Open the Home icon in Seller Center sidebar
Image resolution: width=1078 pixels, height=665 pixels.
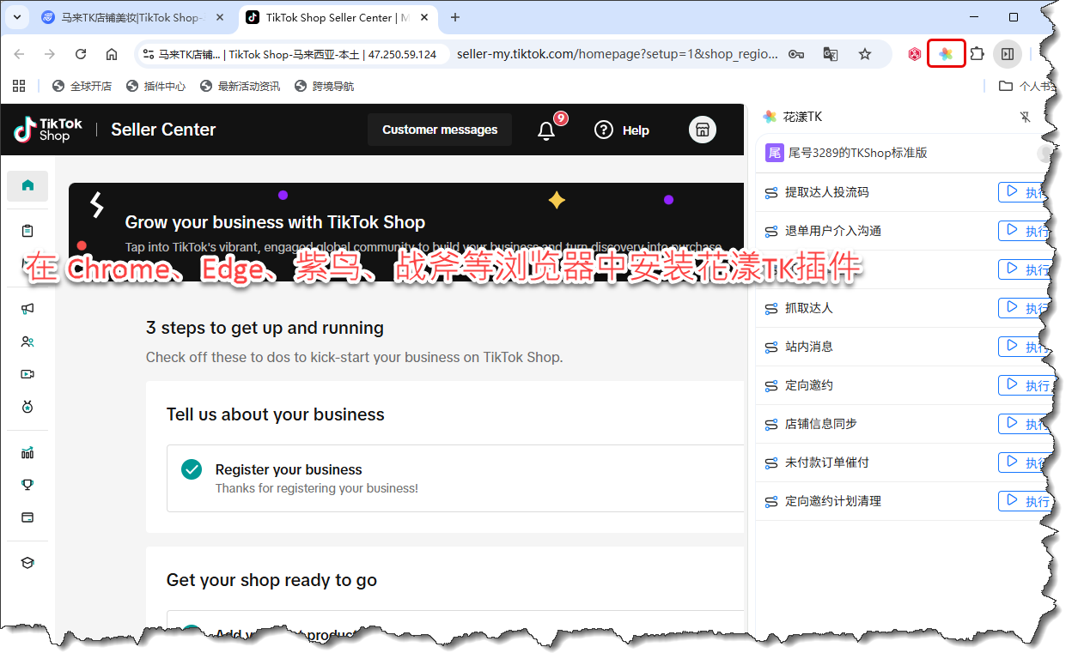pyautogui.click(x=27, y=185)
